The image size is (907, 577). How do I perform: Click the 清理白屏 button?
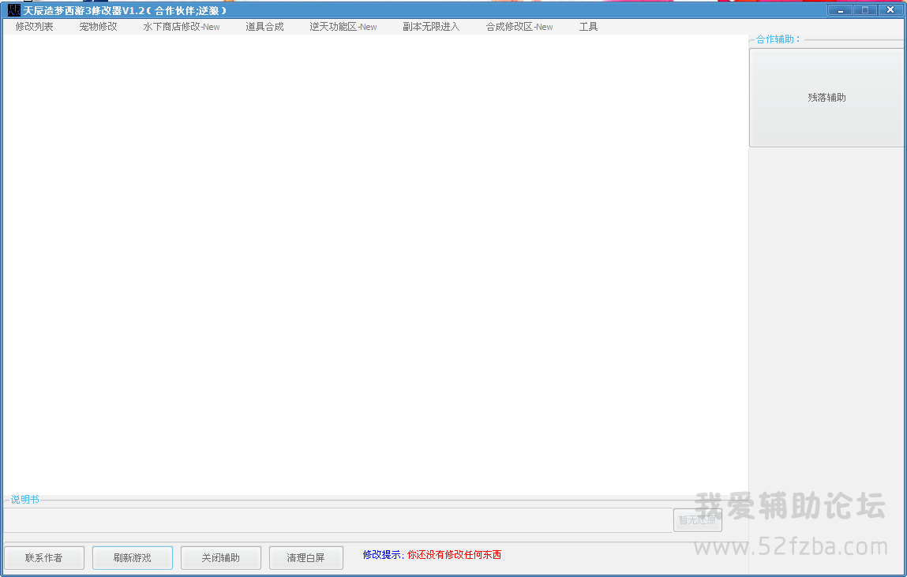(x=305, y=558)
